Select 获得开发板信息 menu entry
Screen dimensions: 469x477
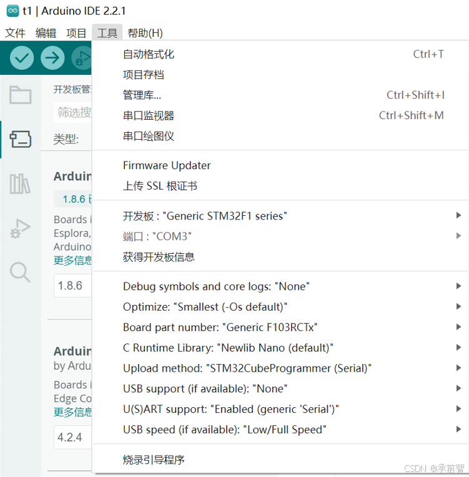pyautogui.click(x=280, y=257)
